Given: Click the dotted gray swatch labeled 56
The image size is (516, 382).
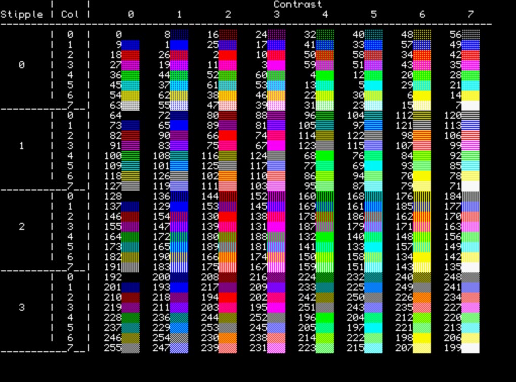Looking at the screenshot, I should [x=470, y=34].
